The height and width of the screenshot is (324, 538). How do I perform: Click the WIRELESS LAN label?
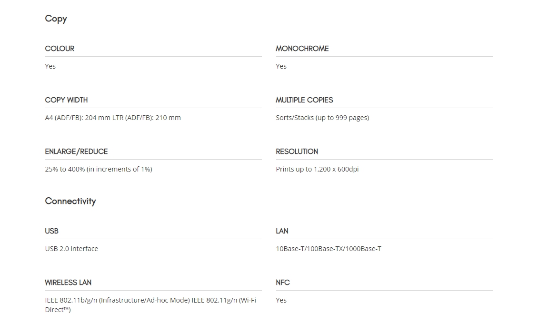coord(68,283)
